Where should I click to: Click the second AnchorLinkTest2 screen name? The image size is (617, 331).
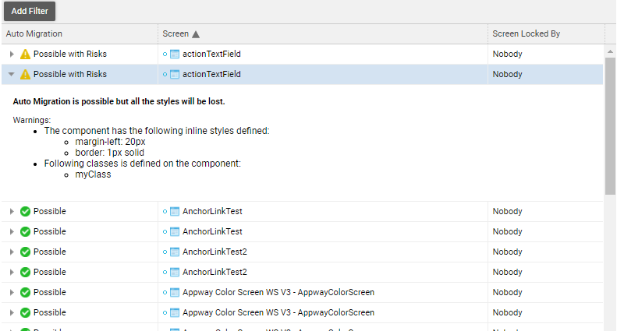point(215,272)
